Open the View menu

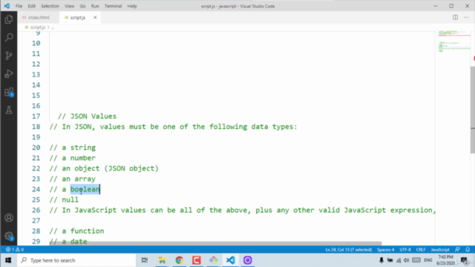click(x=69, y=6)
